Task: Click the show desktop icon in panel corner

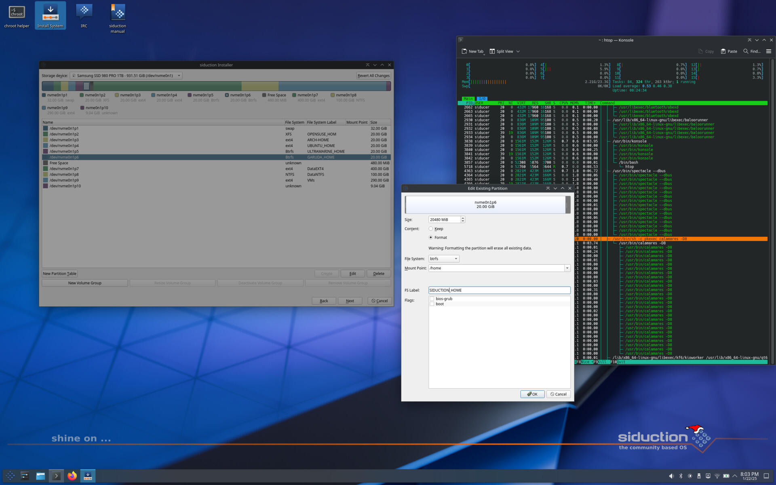Action: pyautogui.click(x=766, y=476)
